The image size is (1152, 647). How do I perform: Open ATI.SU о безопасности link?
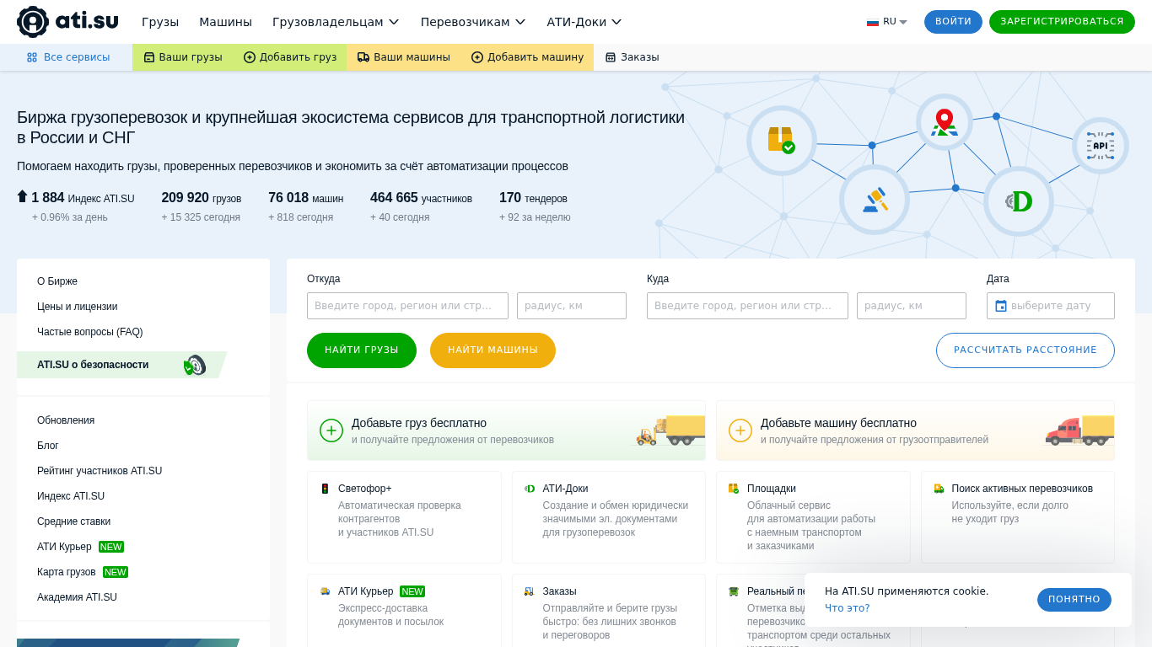(x=93, y=365)
